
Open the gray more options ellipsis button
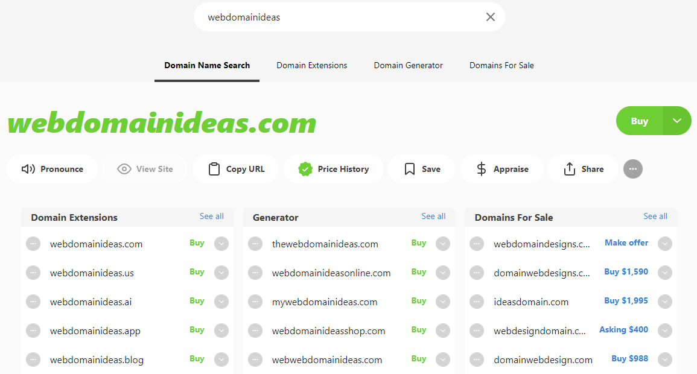[x=632, y=169]
